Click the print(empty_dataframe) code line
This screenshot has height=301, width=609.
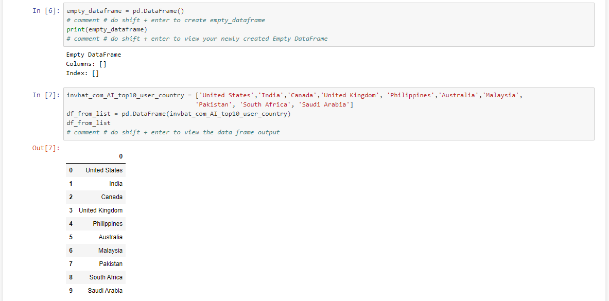(x=107, y=29)
